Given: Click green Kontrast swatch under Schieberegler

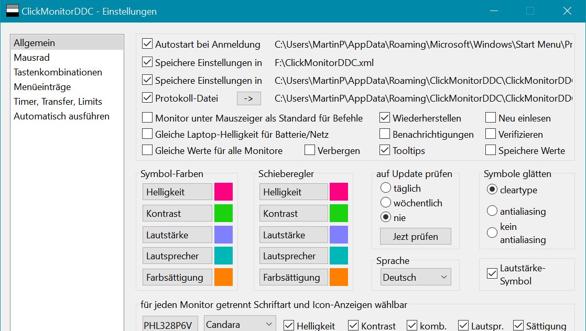Looking at the screenshot, I should point(339,213).
